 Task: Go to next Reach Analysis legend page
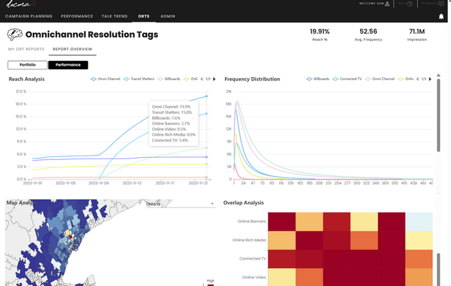click(214, 79)
